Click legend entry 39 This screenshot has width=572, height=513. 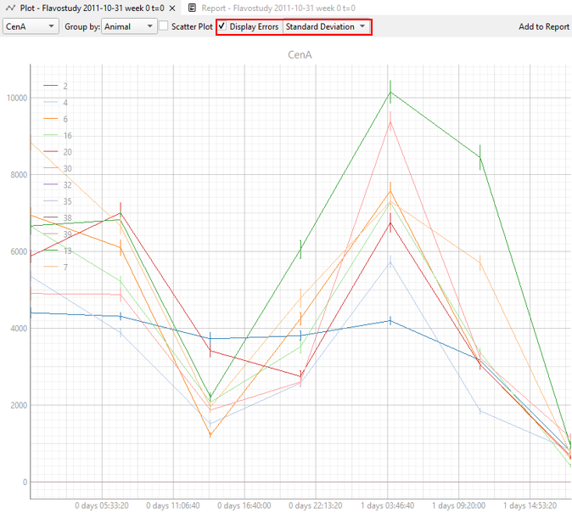click(x=58, y=234)
